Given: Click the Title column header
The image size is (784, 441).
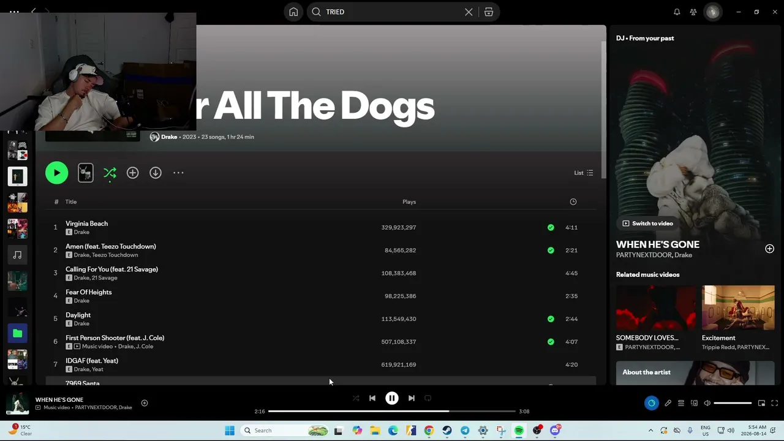Looking at the screenshot, I should (x=71, y=202).
